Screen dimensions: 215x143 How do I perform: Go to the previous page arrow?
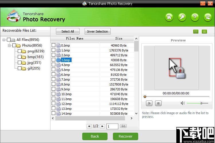click(89, 126)
